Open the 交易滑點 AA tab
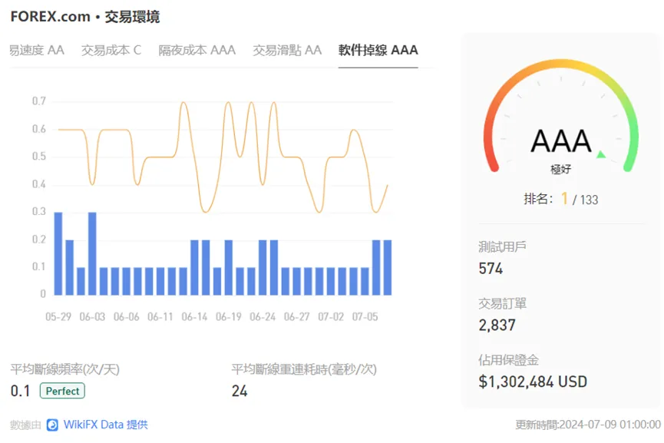664x443 pixels. click(x=287, y=50)
